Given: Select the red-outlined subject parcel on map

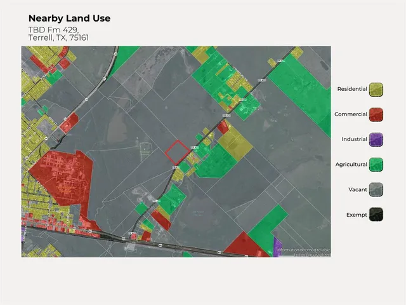Looking at the screenshot, I should 177,151.
